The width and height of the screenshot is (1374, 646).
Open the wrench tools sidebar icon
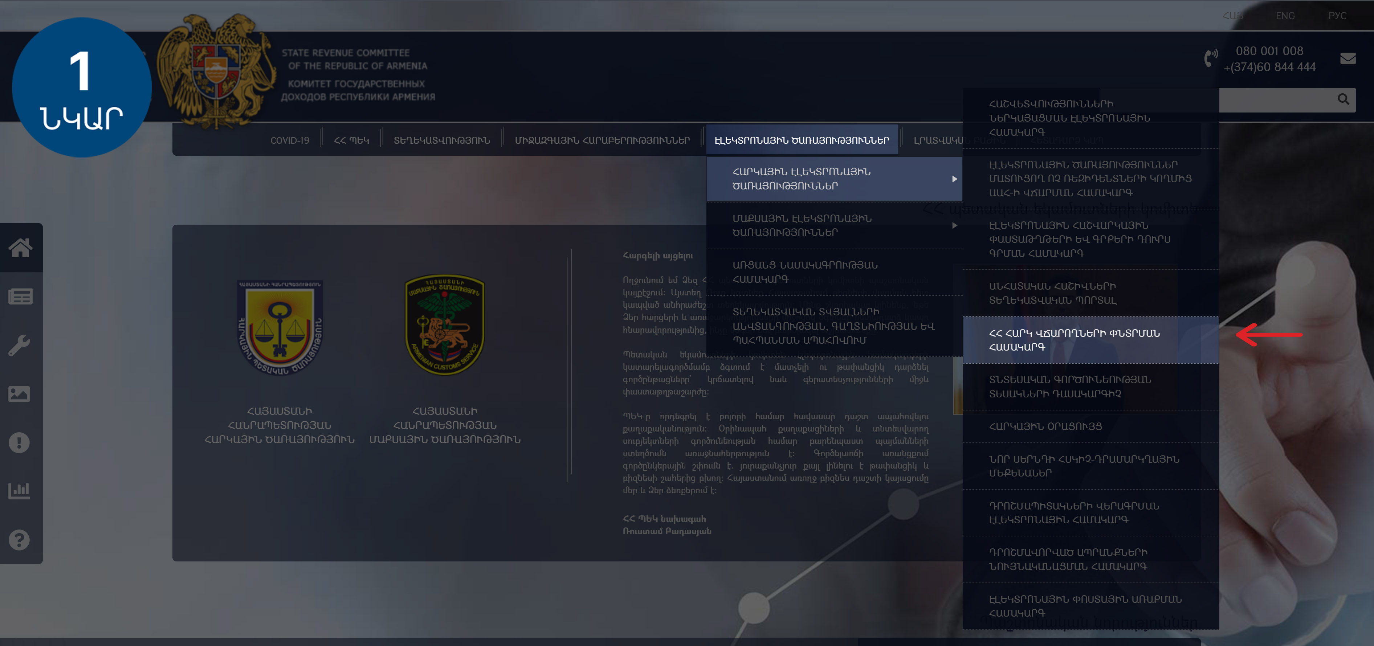click(19, 345)
